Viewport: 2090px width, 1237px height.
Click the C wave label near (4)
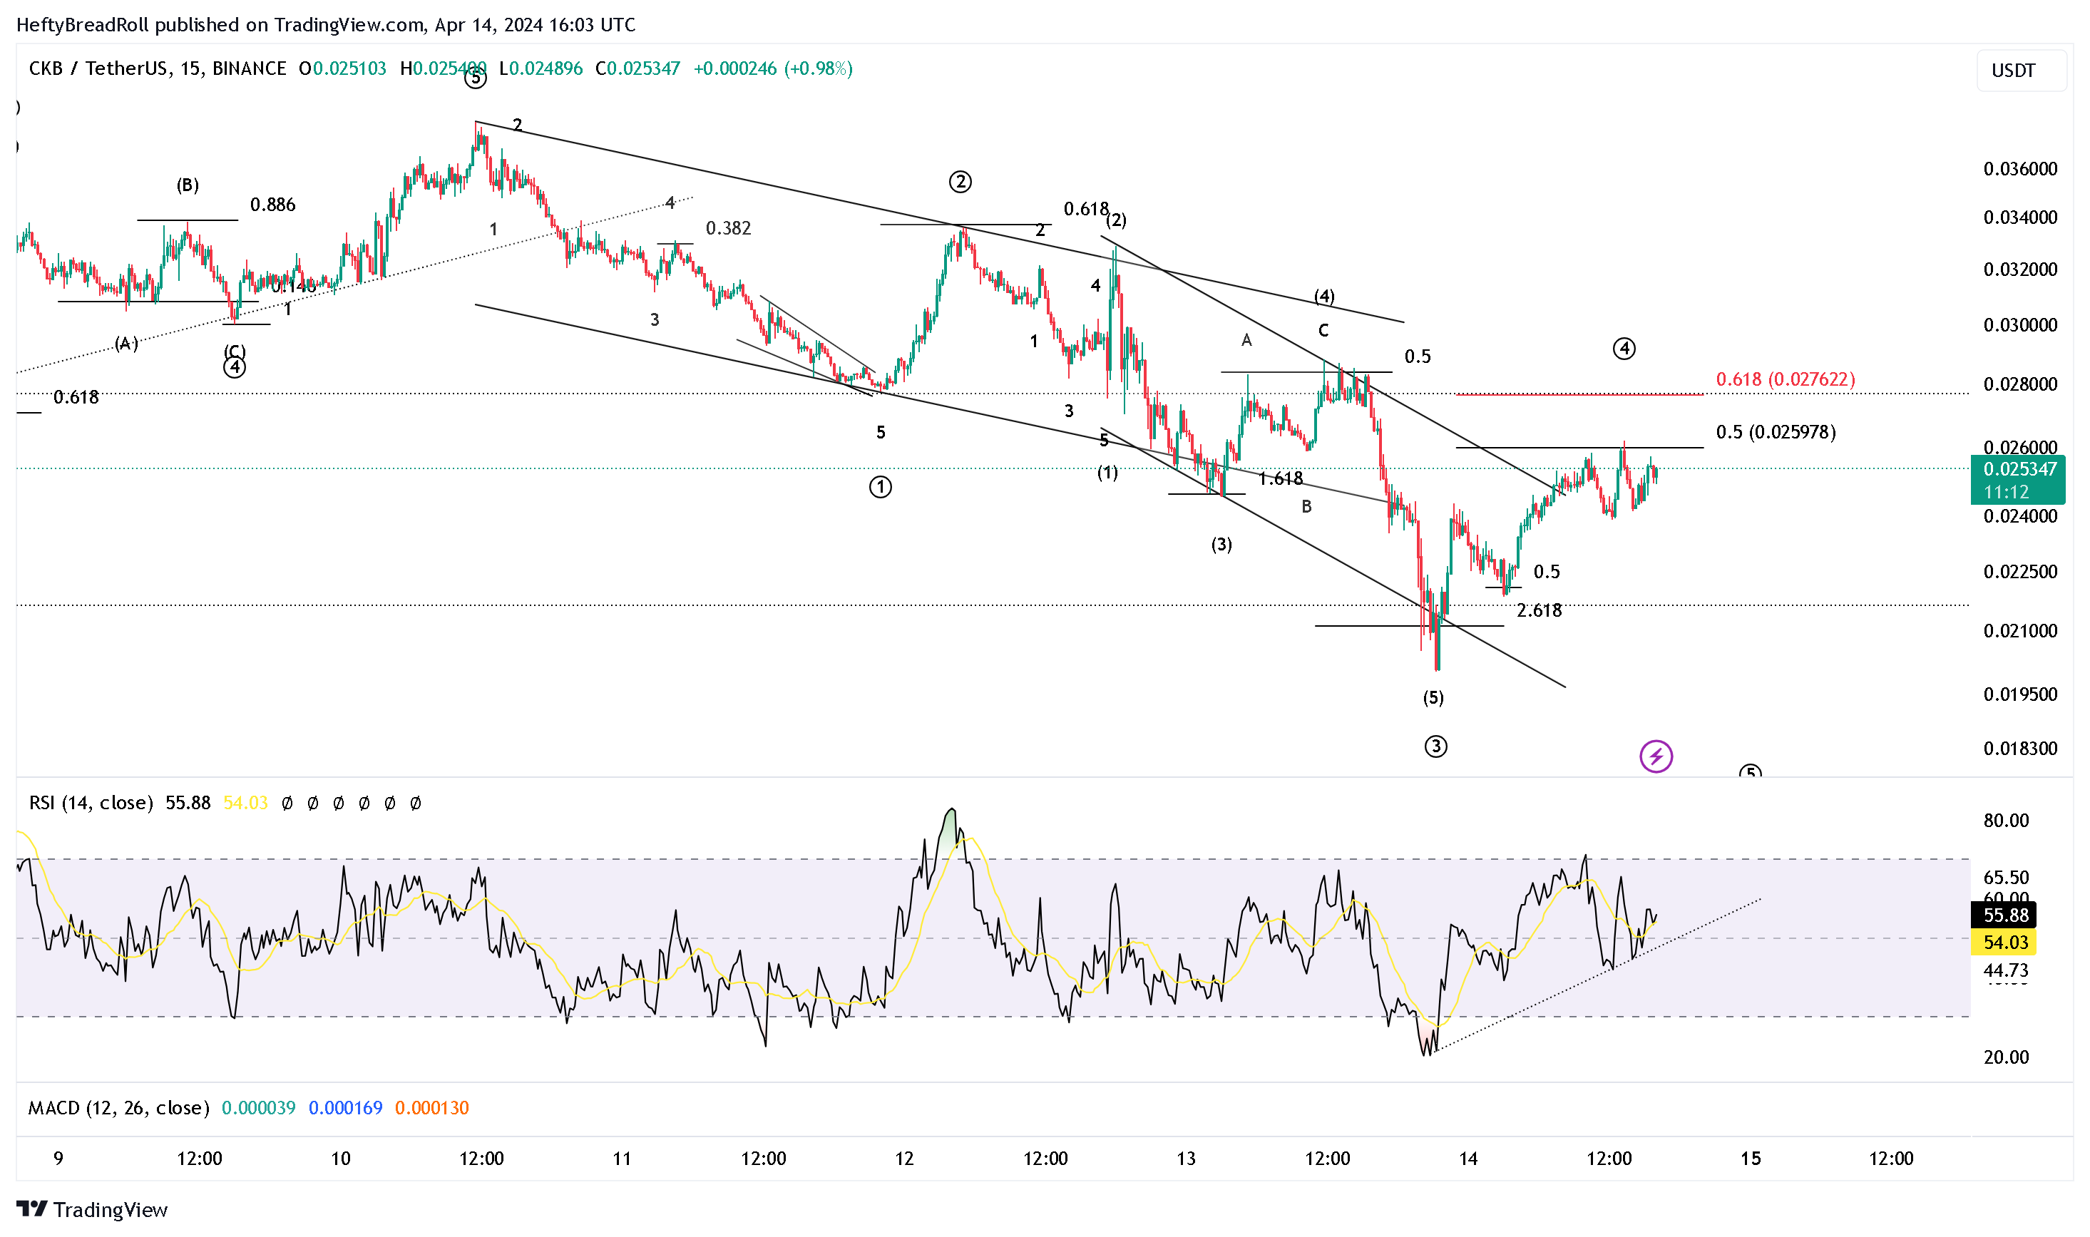[1323, 331]
